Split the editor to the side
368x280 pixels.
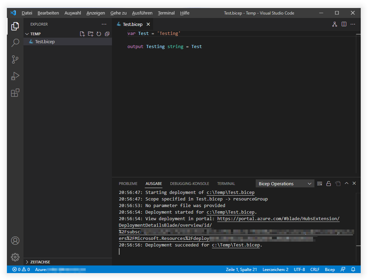pos(343,24)
